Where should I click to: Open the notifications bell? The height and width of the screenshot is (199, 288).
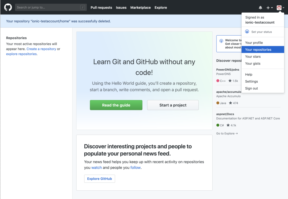pos(260,7)
